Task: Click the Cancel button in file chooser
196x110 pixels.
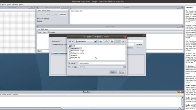Action: (122, 72)
